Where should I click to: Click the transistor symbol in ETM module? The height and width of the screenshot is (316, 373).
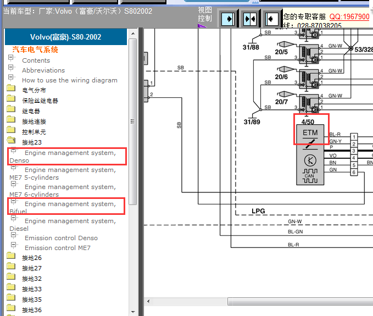tap(310, 160)
